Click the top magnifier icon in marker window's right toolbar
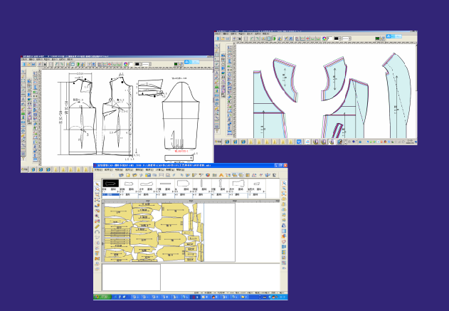This screenshot has height=311, width=449. coord(284,184)
